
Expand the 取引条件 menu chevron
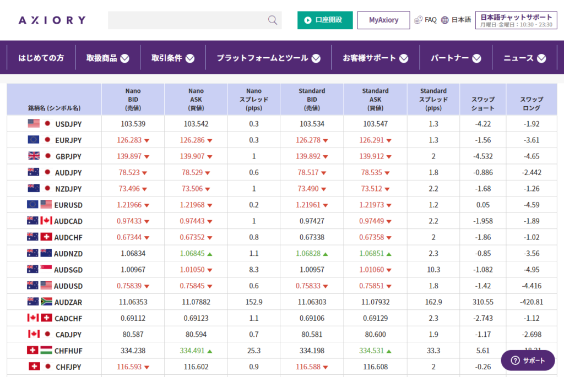(190, 58)
